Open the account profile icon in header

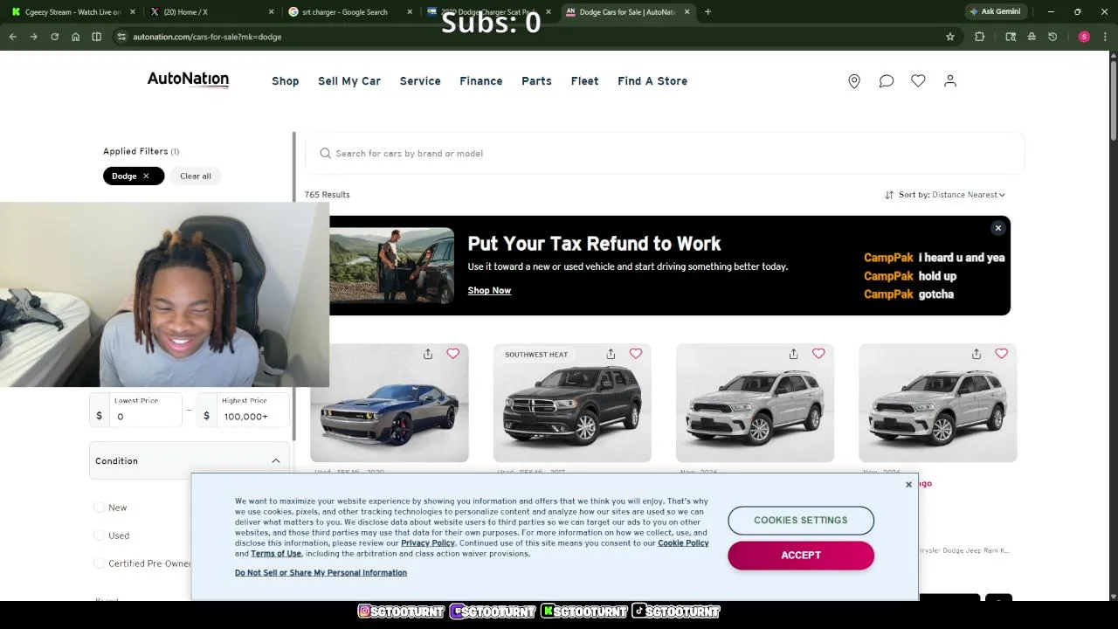point(950,80)
